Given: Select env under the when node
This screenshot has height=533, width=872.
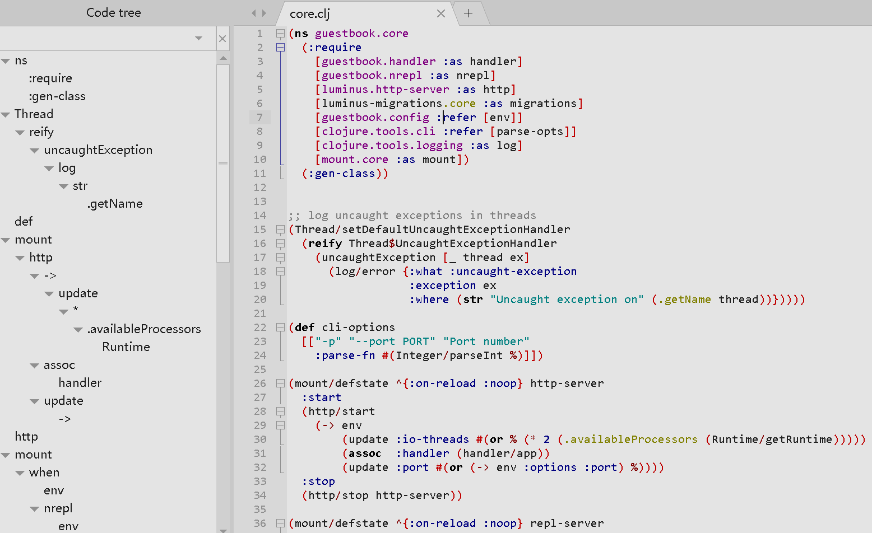Looking at the screenshot, I should 54,490.
